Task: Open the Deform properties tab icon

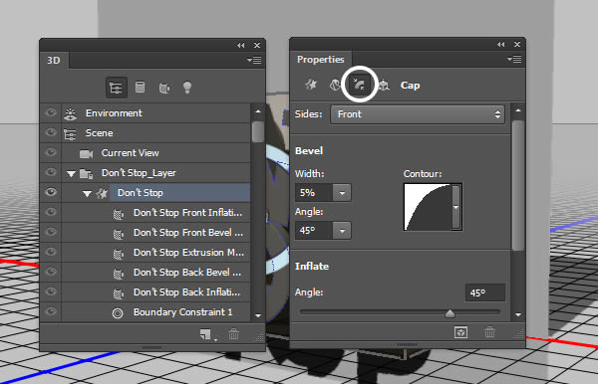Action: pyautogui.click(x=335, y=85)
